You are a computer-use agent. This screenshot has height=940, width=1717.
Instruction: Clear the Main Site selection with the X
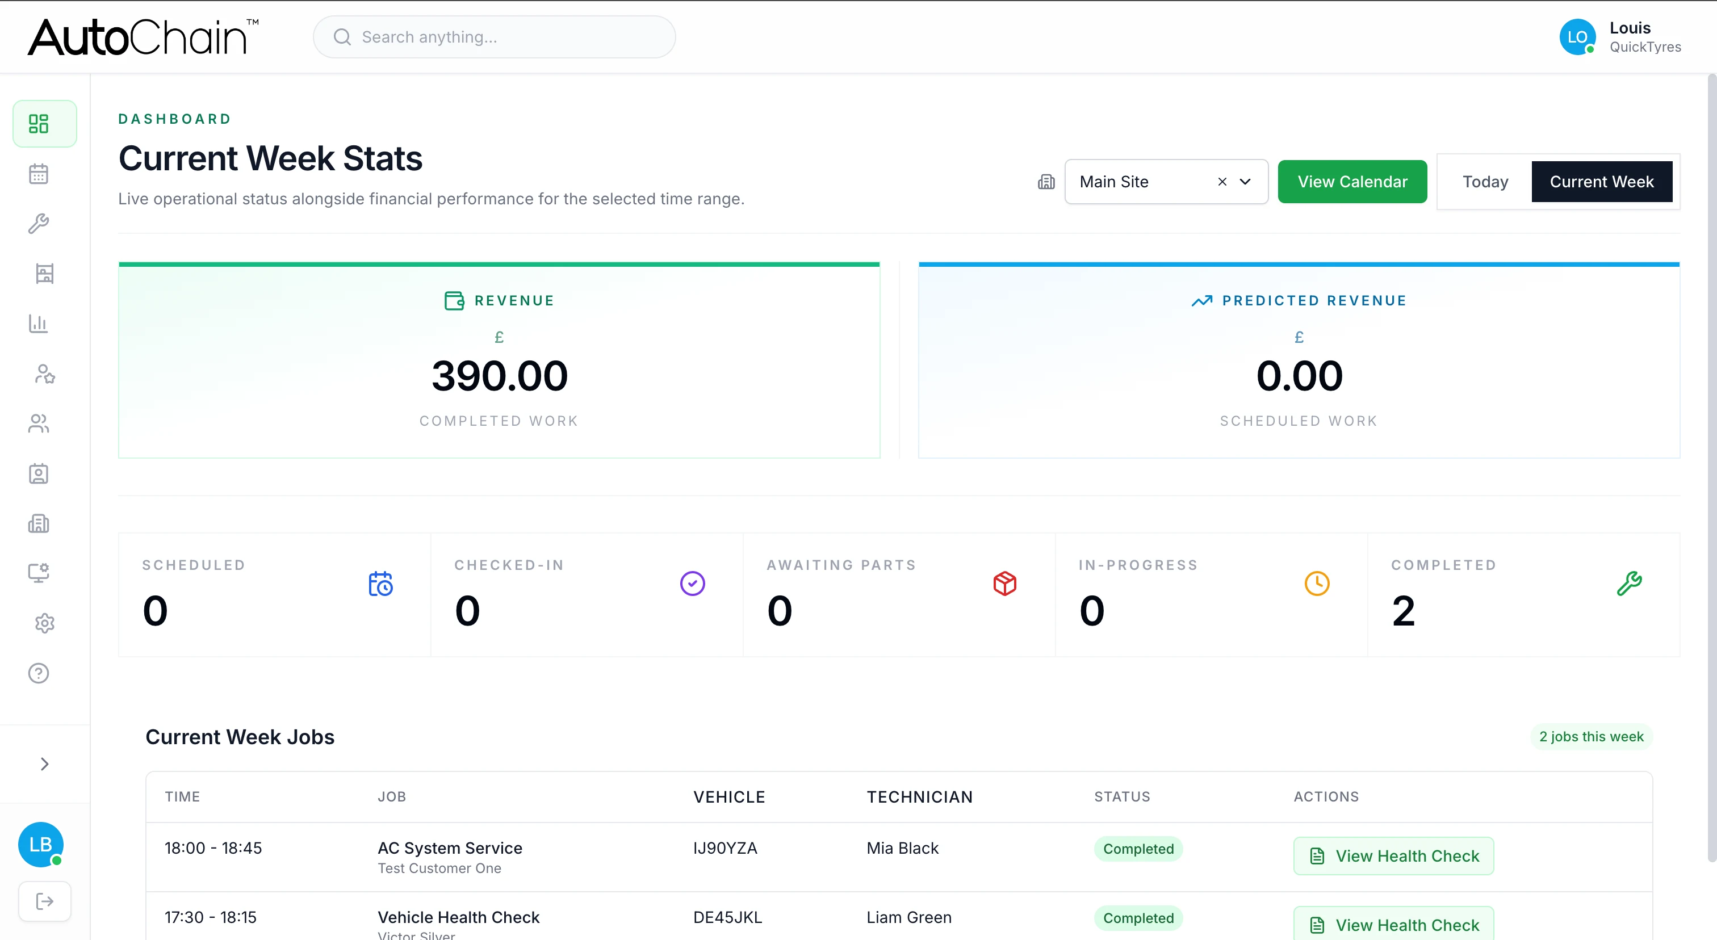click(x=1222, y=181)
